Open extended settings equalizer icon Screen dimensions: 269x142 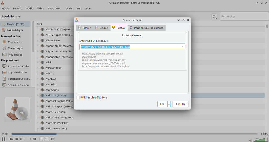[34, 139]
